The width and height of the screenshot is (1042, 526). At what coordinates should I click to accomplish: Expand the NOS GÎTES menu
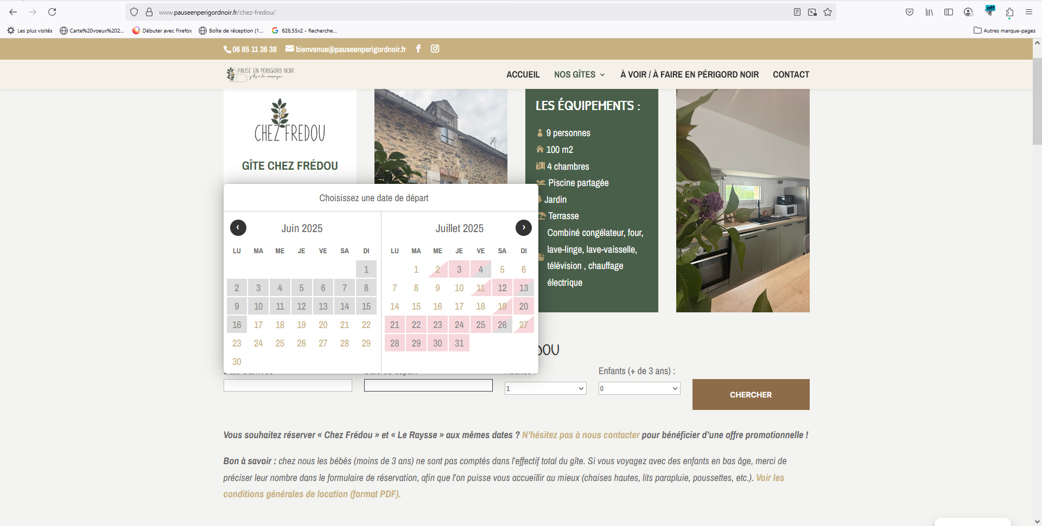coord(579,74)
